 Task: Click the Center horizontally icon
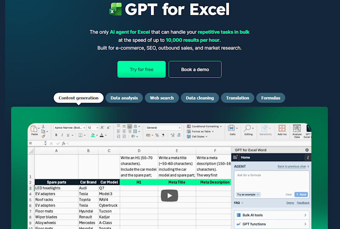coord(124,131)
